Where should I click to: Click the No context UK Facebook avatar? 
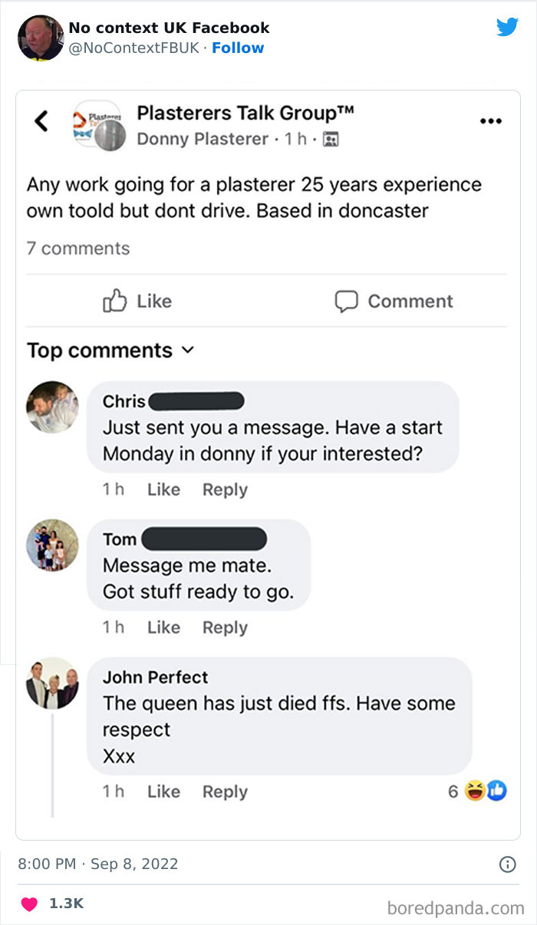click(x=40, y=36)
